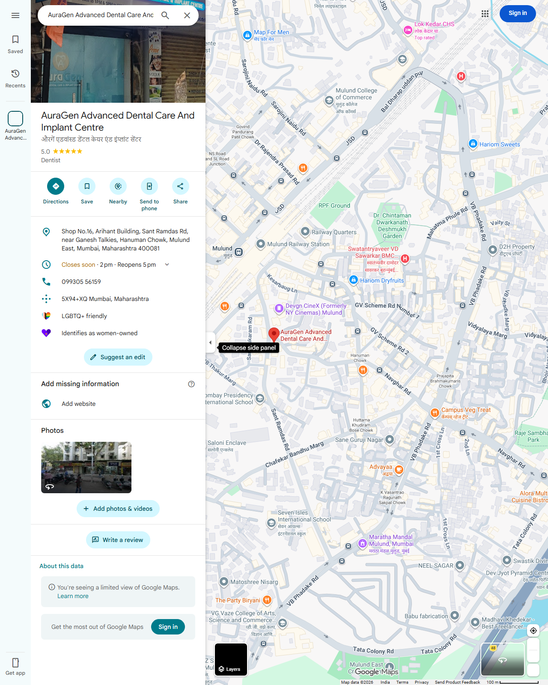Screen dimensions: 548x685
Task: Open the Google apps grid
Action: coord(485,14)
